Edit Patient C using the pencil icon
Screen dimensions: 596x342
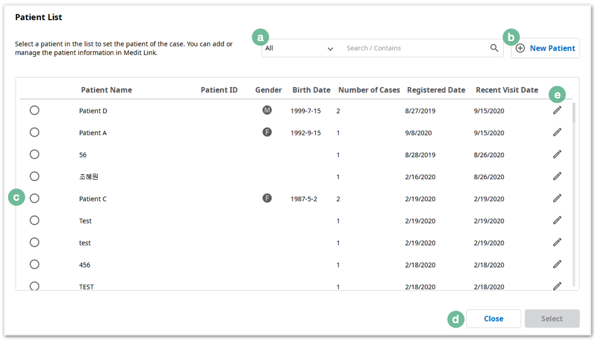tap(558, 199)
